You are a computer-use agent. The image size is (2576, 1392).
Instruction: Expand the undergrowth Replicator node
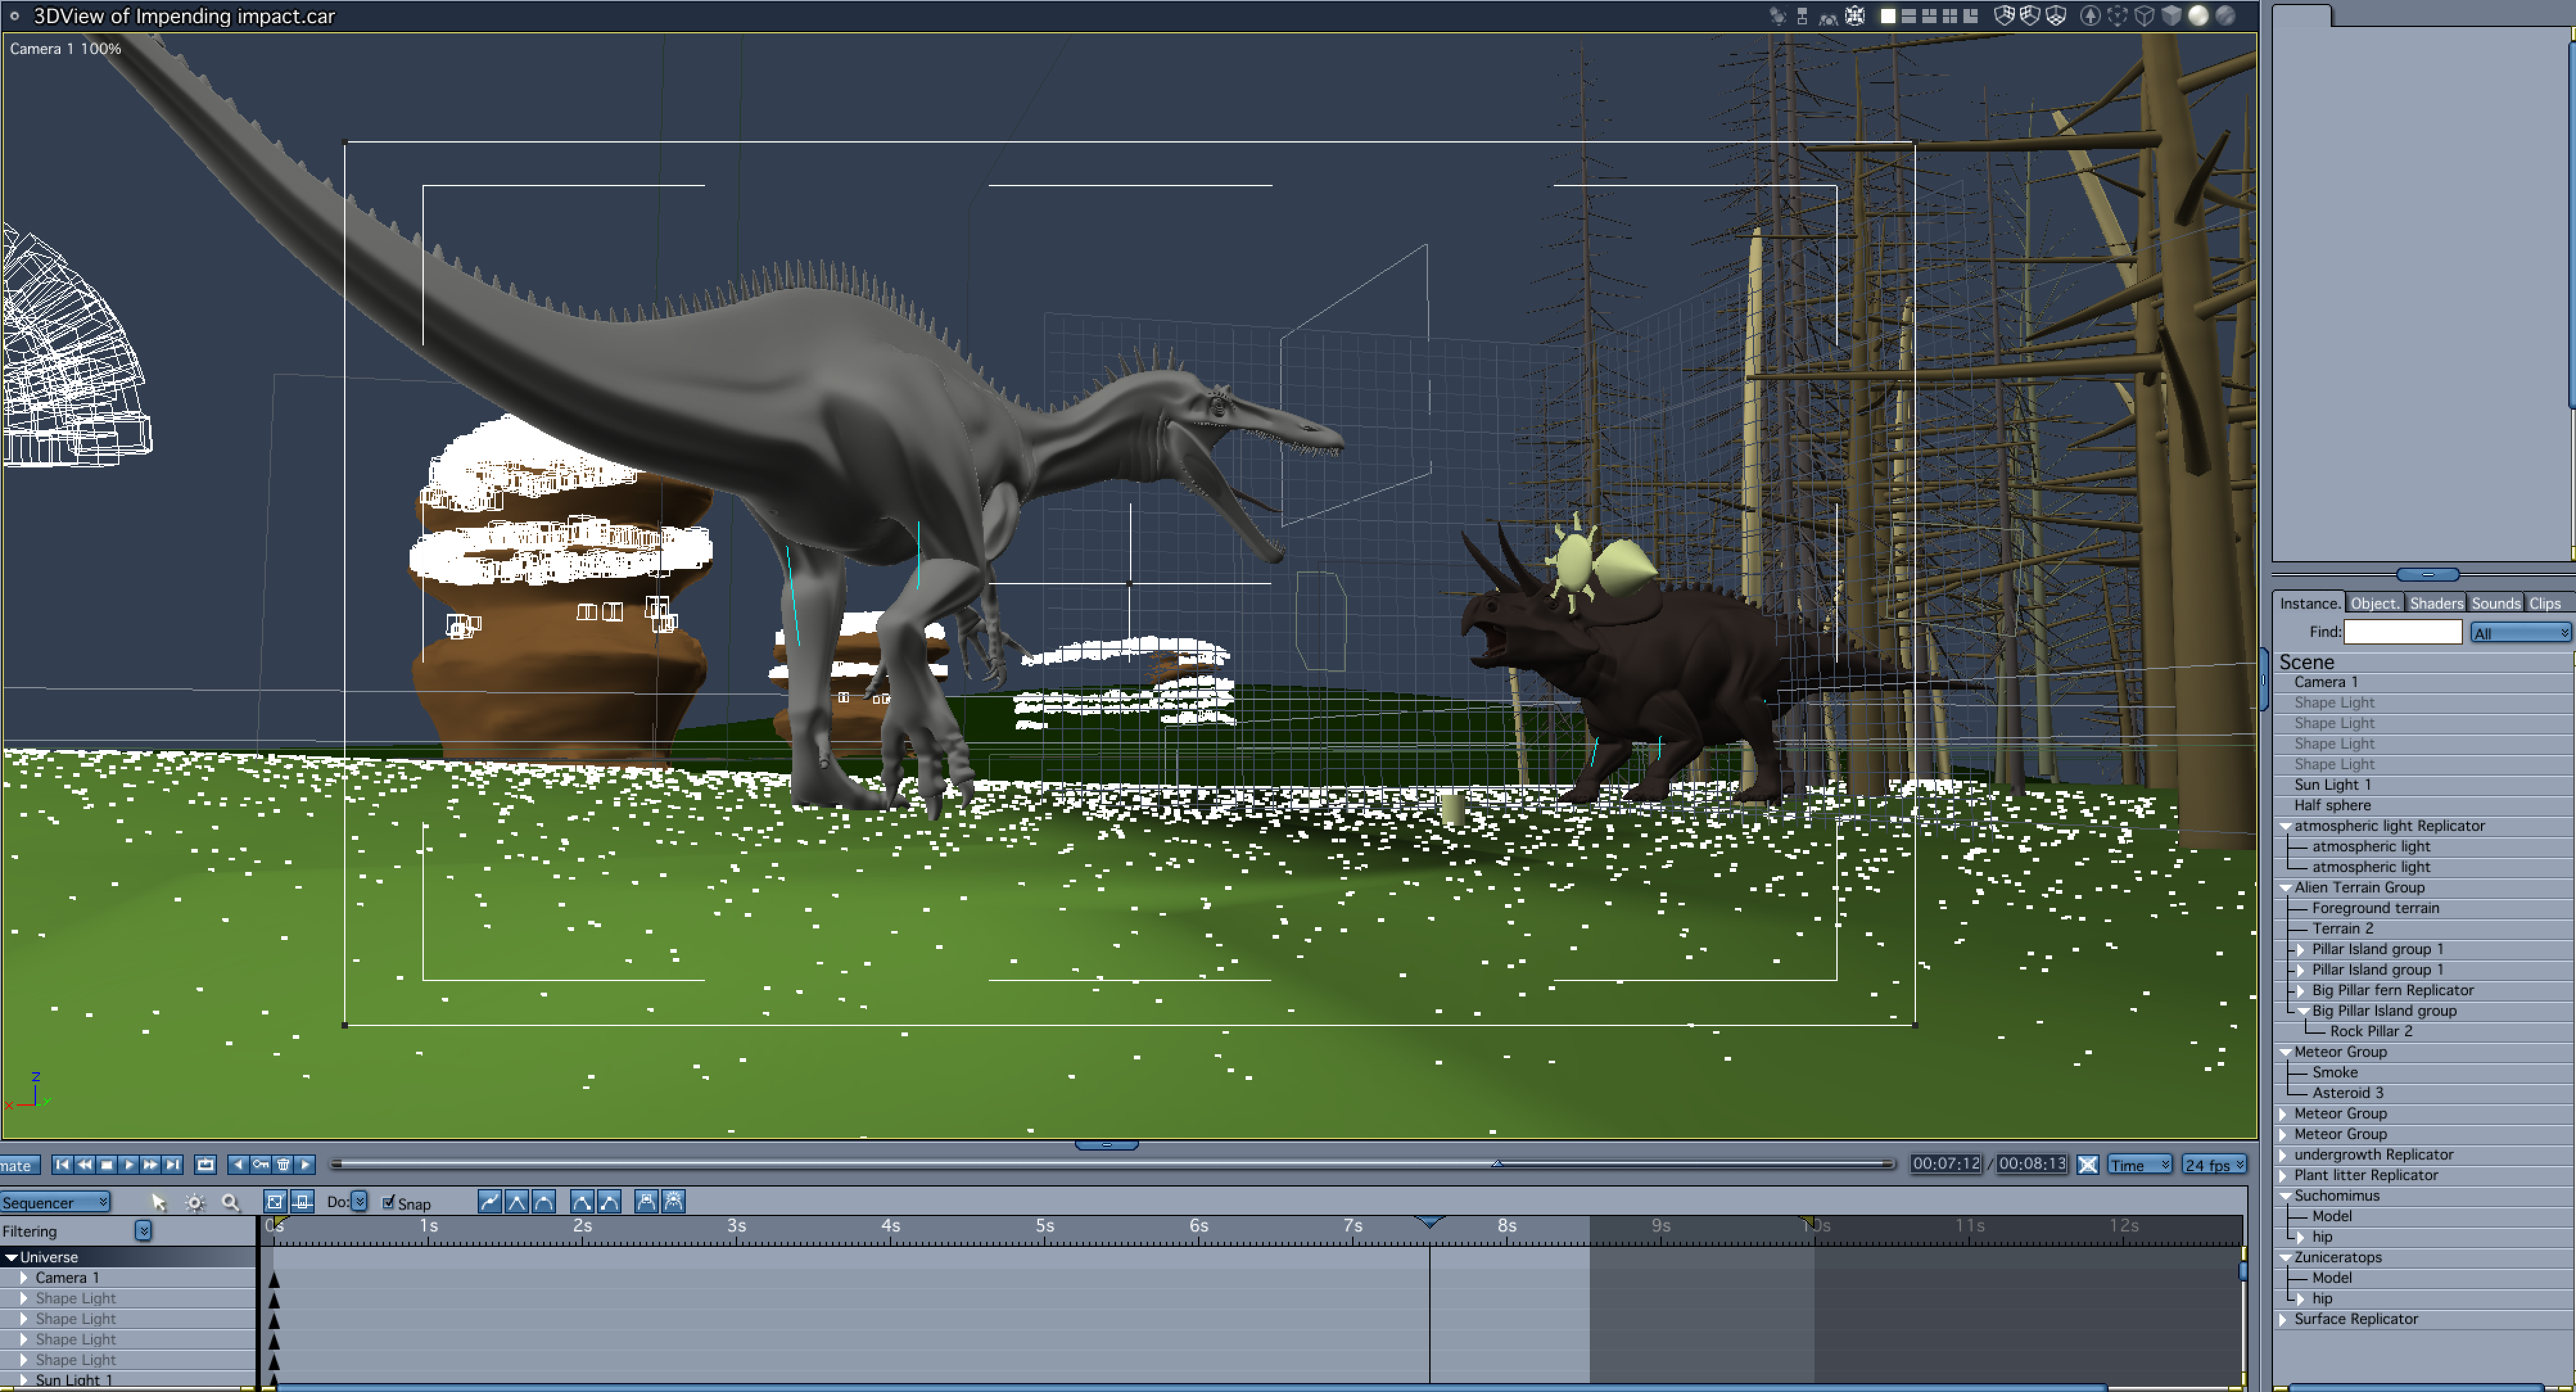click(2283, 1155)
